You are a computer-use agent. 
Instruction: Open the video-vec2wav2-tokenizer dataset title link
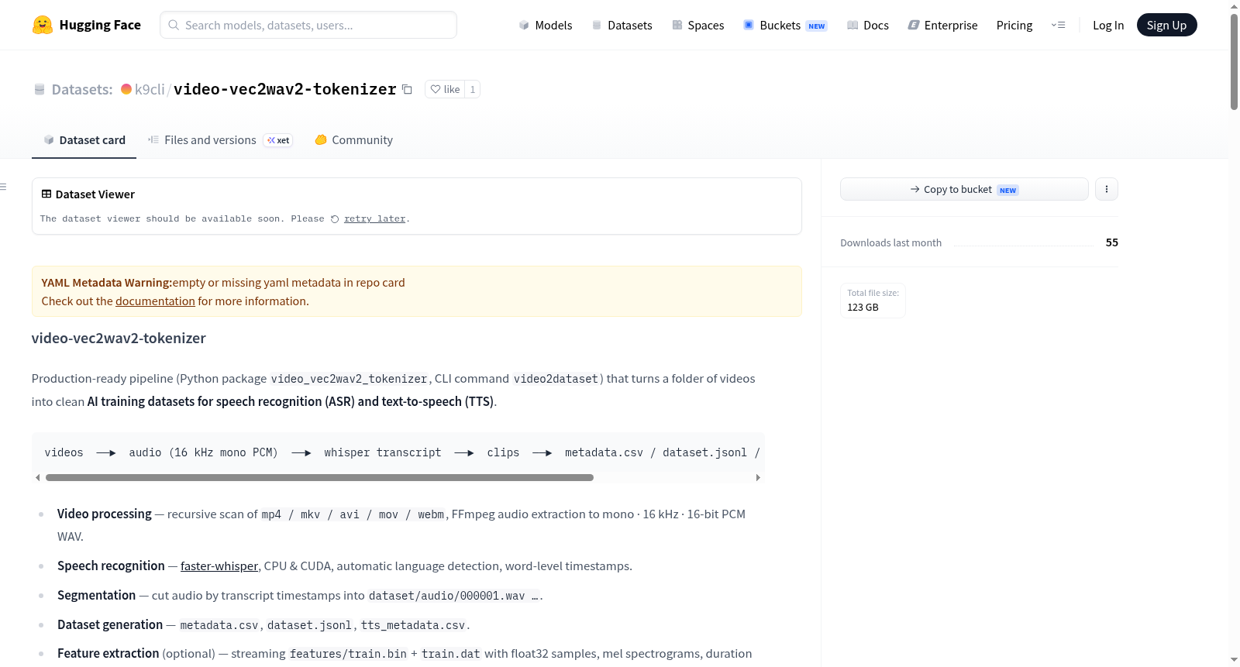[x=285, y=89]
